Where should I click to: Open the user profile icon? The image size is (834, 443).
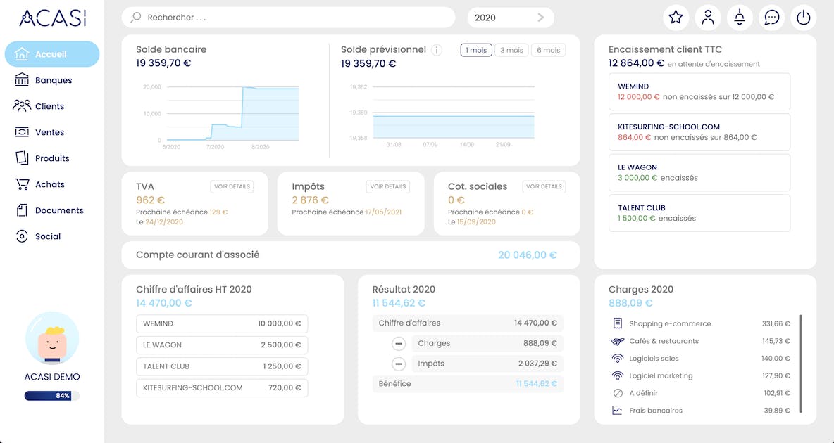708,18
